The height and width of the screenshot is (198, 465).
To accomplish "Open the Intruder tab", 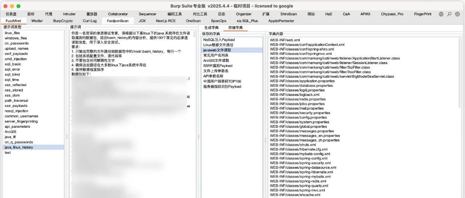I will pos(69,14).
